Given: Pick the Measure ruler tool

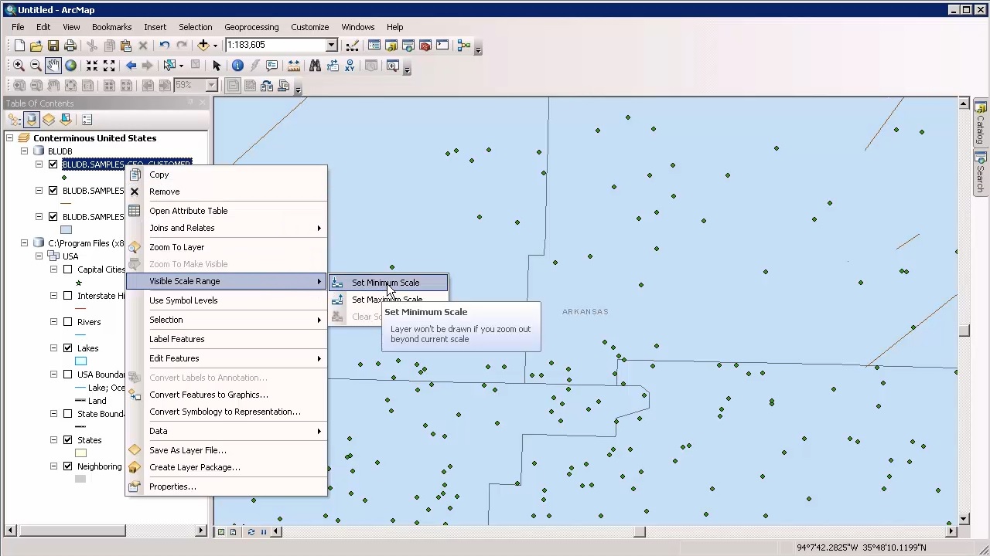Looking at the screenshot, I should click(293, 66).
